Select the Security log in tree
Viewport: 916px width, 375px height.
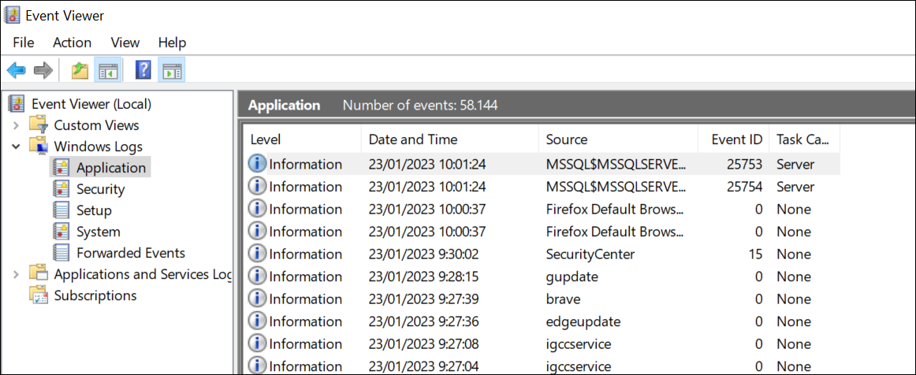100,189
